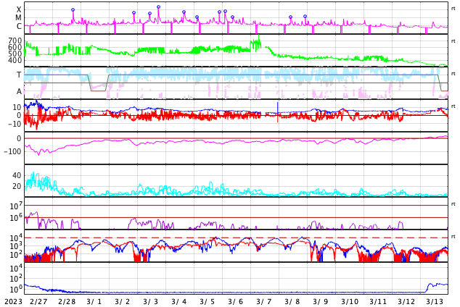Click the rt tag beside the green speed panel
The image size is (460, 307).
pos(453,41)
